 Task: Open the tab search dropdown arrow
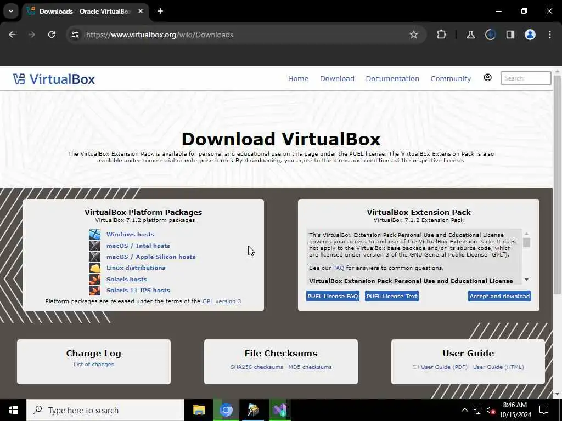[11, 11]
